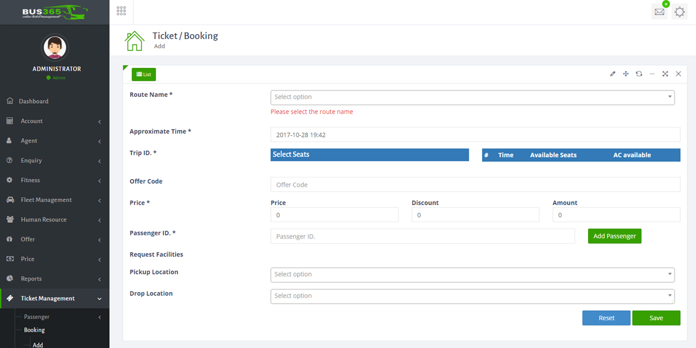Click the move arrows icon in panel header

[626, 74]
